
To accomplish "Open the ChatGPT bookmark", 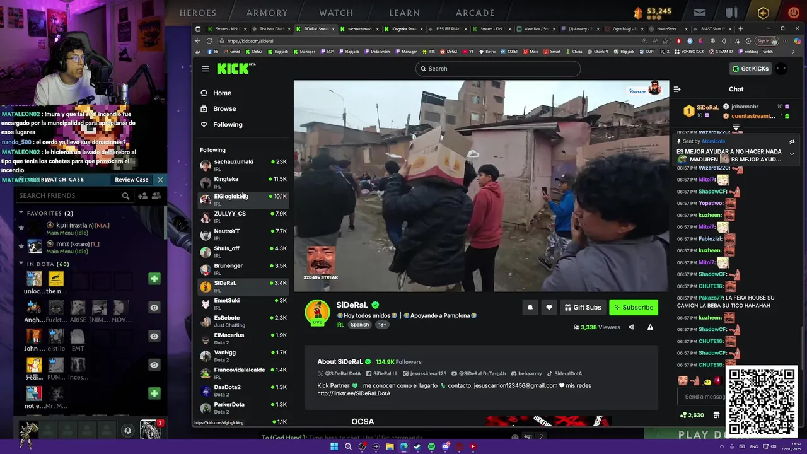I will 598,52.
